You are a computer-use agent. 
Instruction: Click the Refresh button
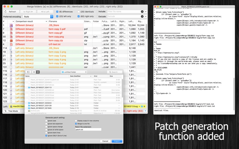(x=11, y=12)
